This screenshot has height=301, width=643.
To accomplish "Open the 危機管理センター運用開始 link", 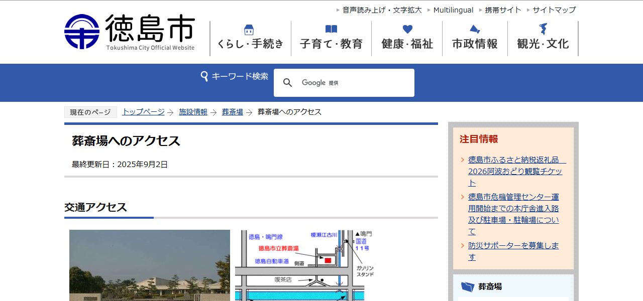I will click(x=513, y=214).
